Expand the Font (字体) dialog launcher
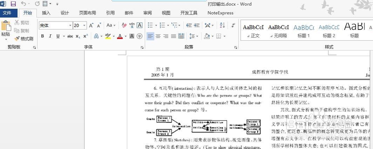This screenshot has width=373, height=149. [x=142, y=47]
